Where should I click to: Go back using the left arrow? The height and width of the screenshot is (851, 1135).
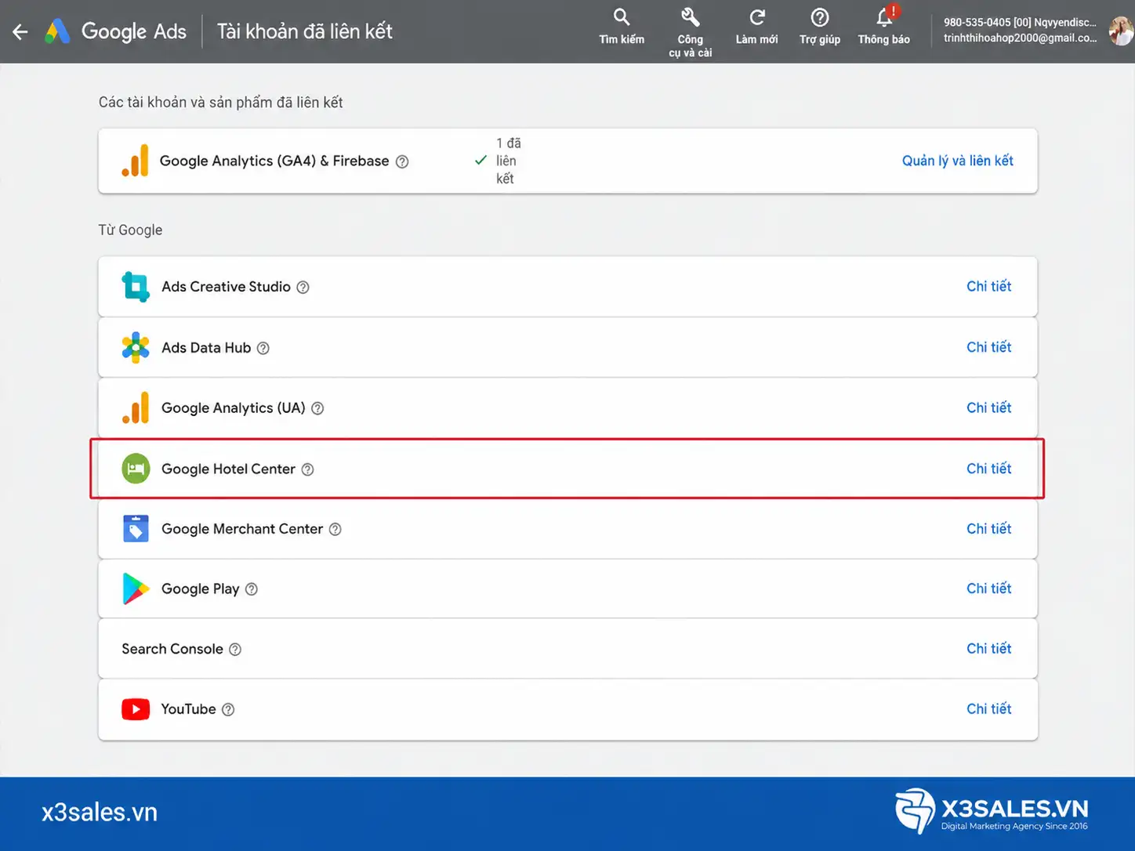point(20,31)
